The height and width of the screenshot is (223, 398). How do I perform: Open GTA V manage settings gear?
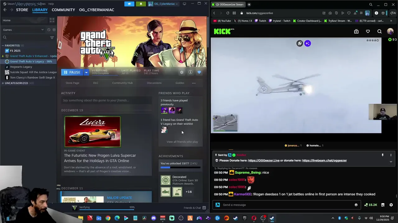(x=182, y=72)
